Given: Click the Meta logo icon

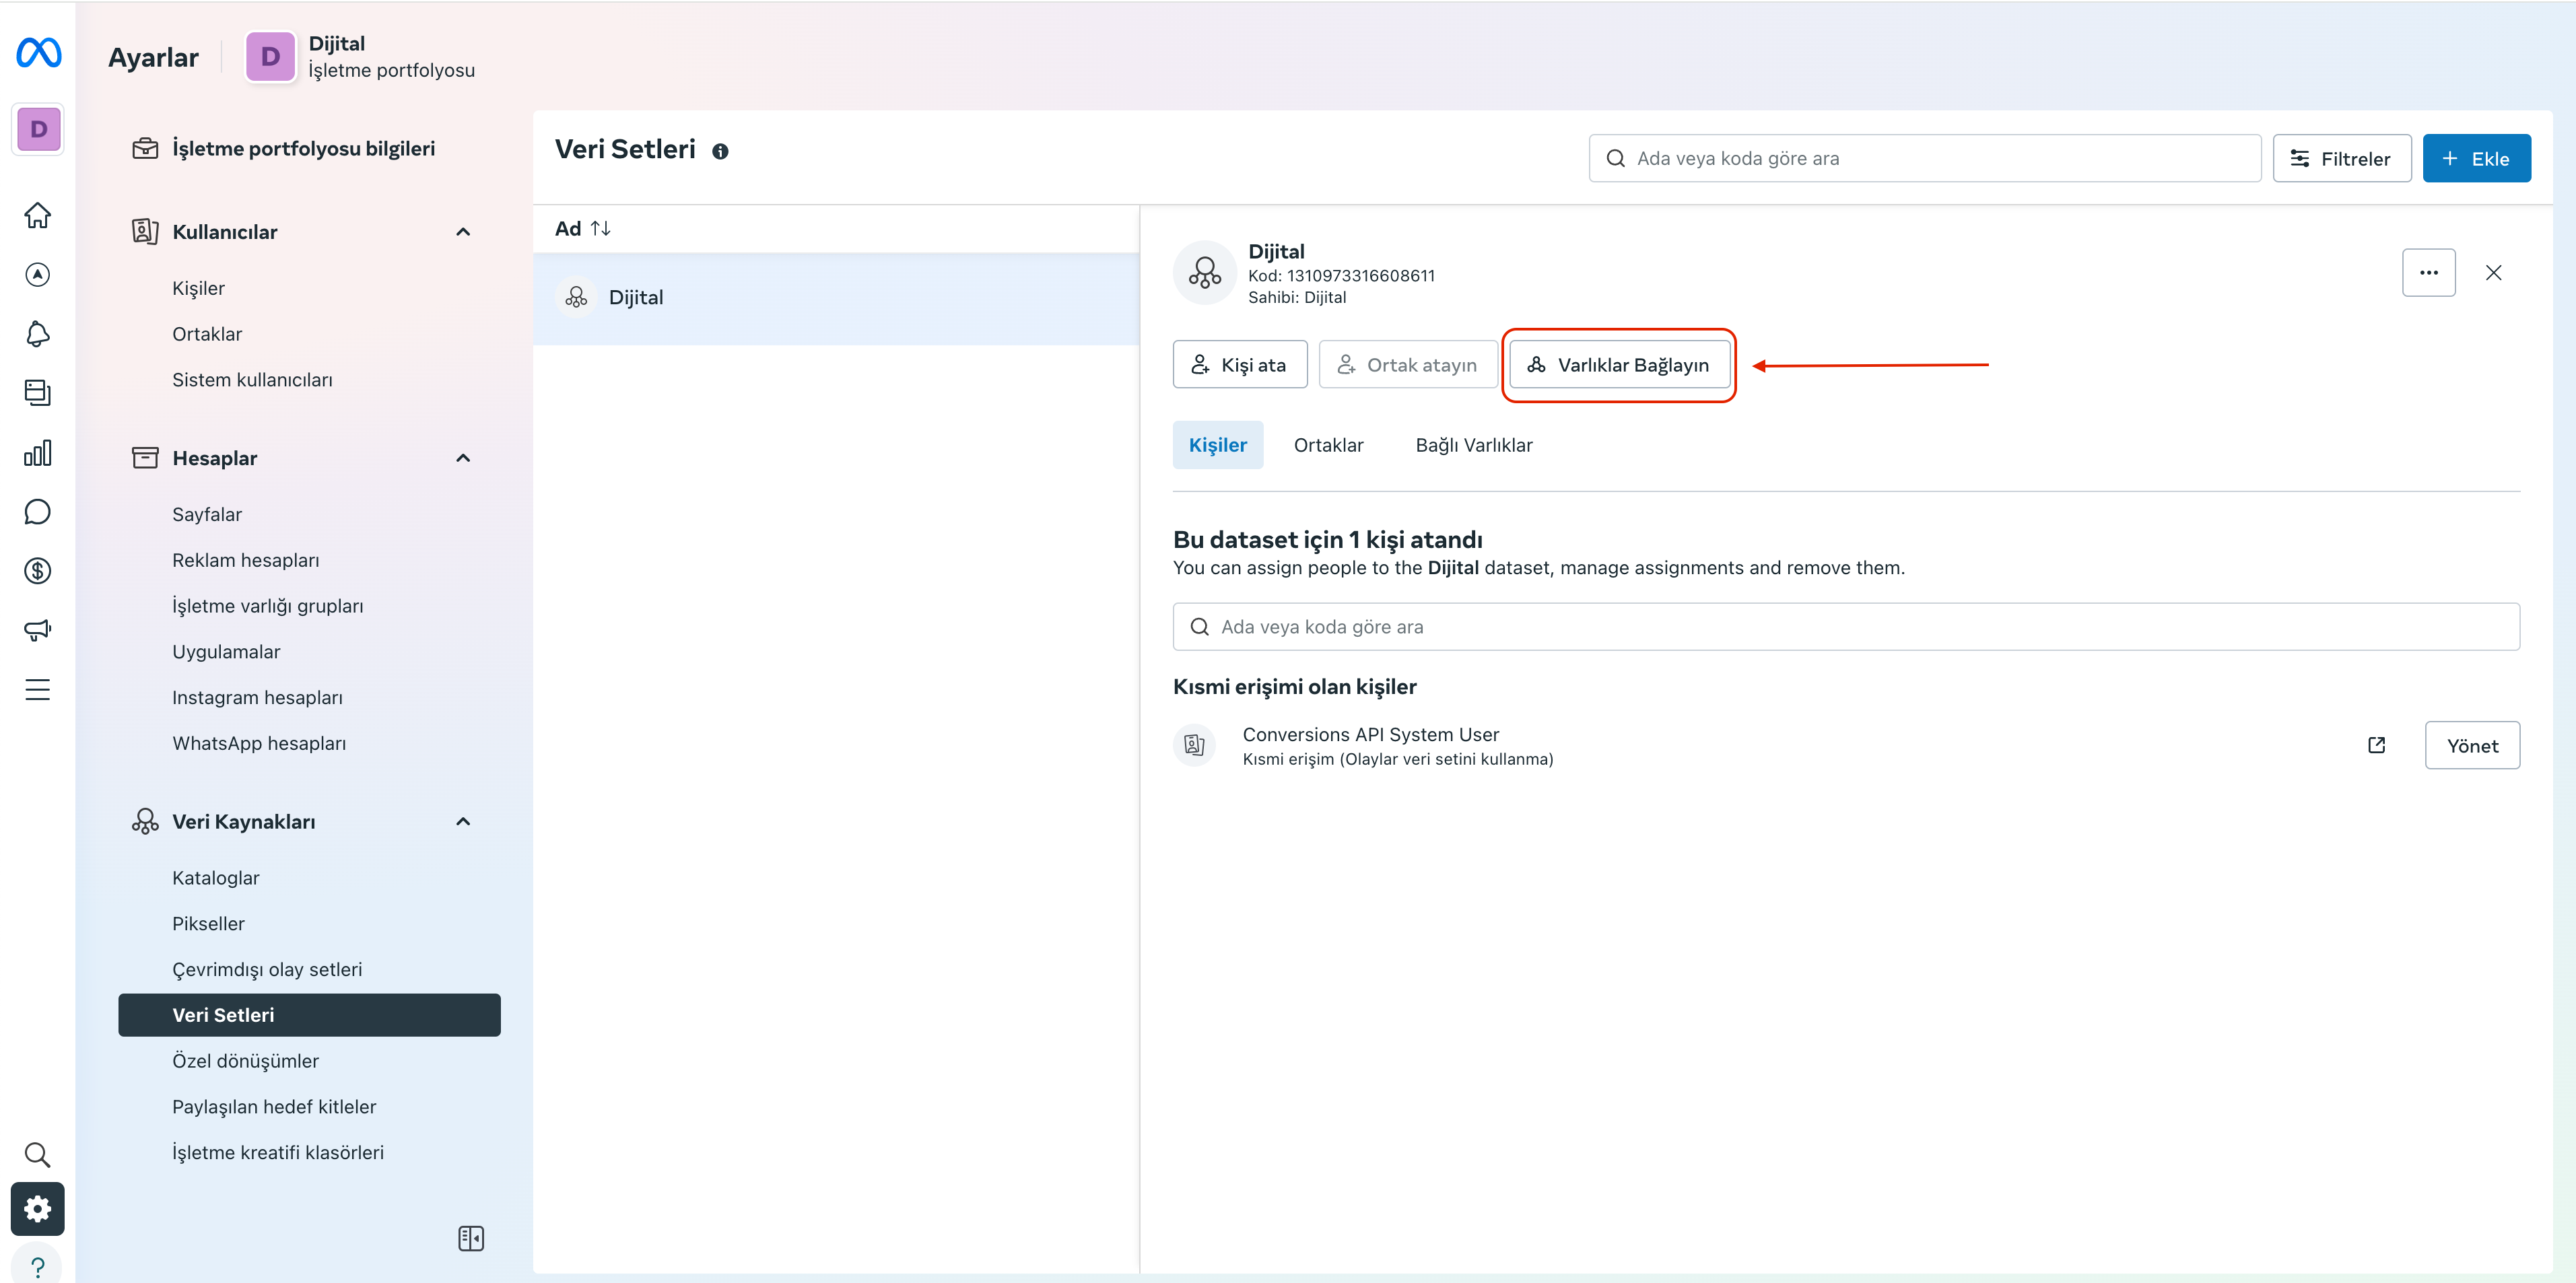Looking at the screenshot, I should 38,53.
